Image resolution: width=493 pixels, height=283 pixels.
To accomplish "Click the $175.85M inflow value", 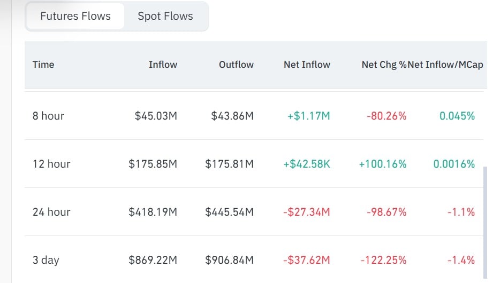I will tap(153, 164).
